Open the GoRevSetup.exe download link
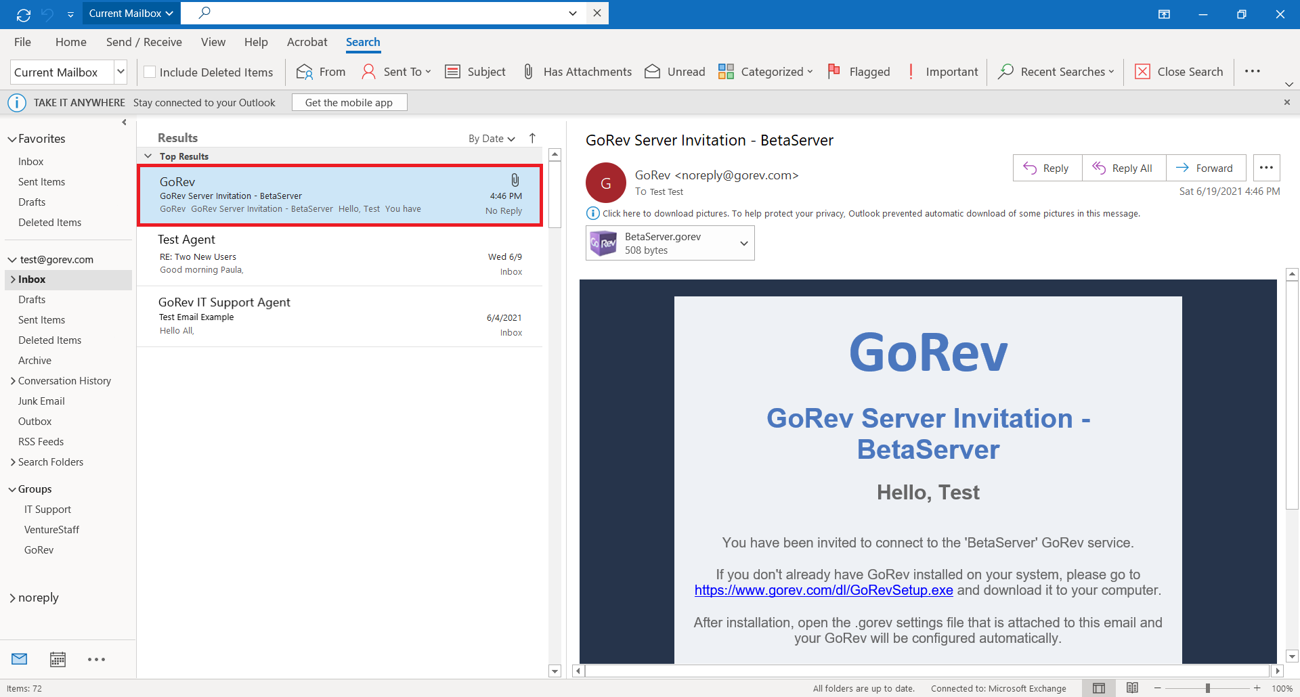 click(x=823, y=590)
